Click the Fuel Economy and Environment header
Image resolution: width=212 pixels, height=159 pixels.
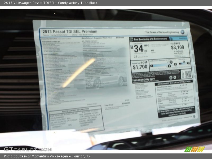150,39
